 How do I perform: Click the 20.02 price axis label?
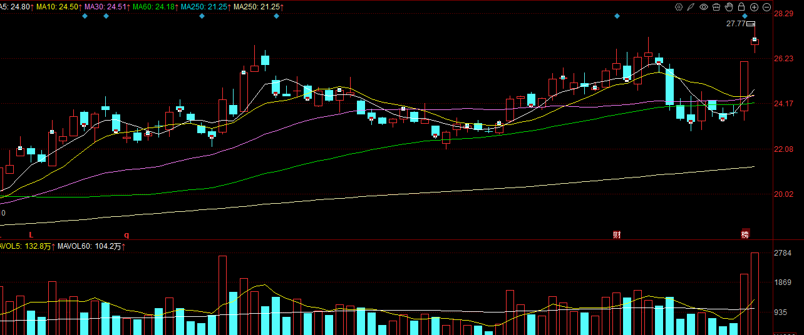784,194
